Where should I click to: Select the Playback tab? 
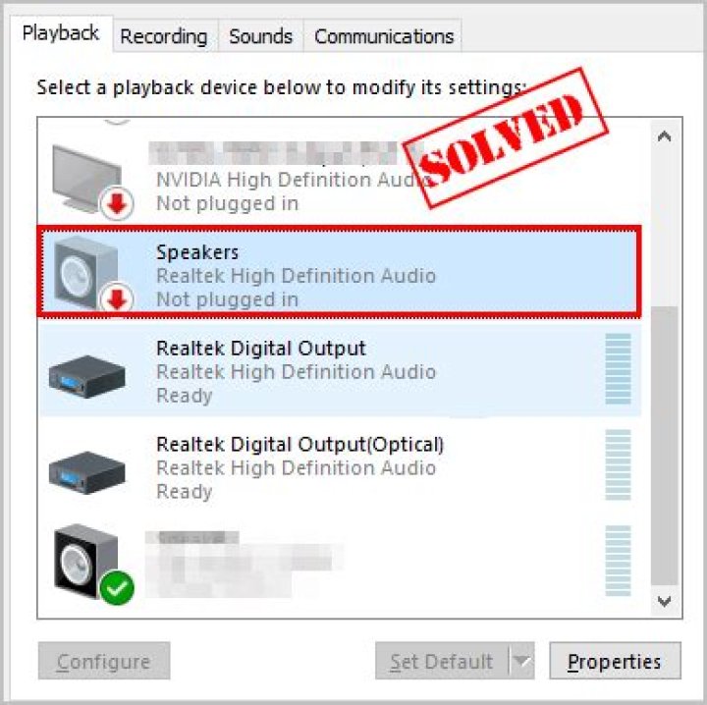pos(61,33)
